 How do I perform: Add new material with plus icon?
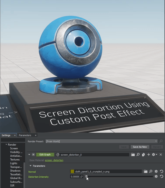pyautogui.click(x=149, y=155)
